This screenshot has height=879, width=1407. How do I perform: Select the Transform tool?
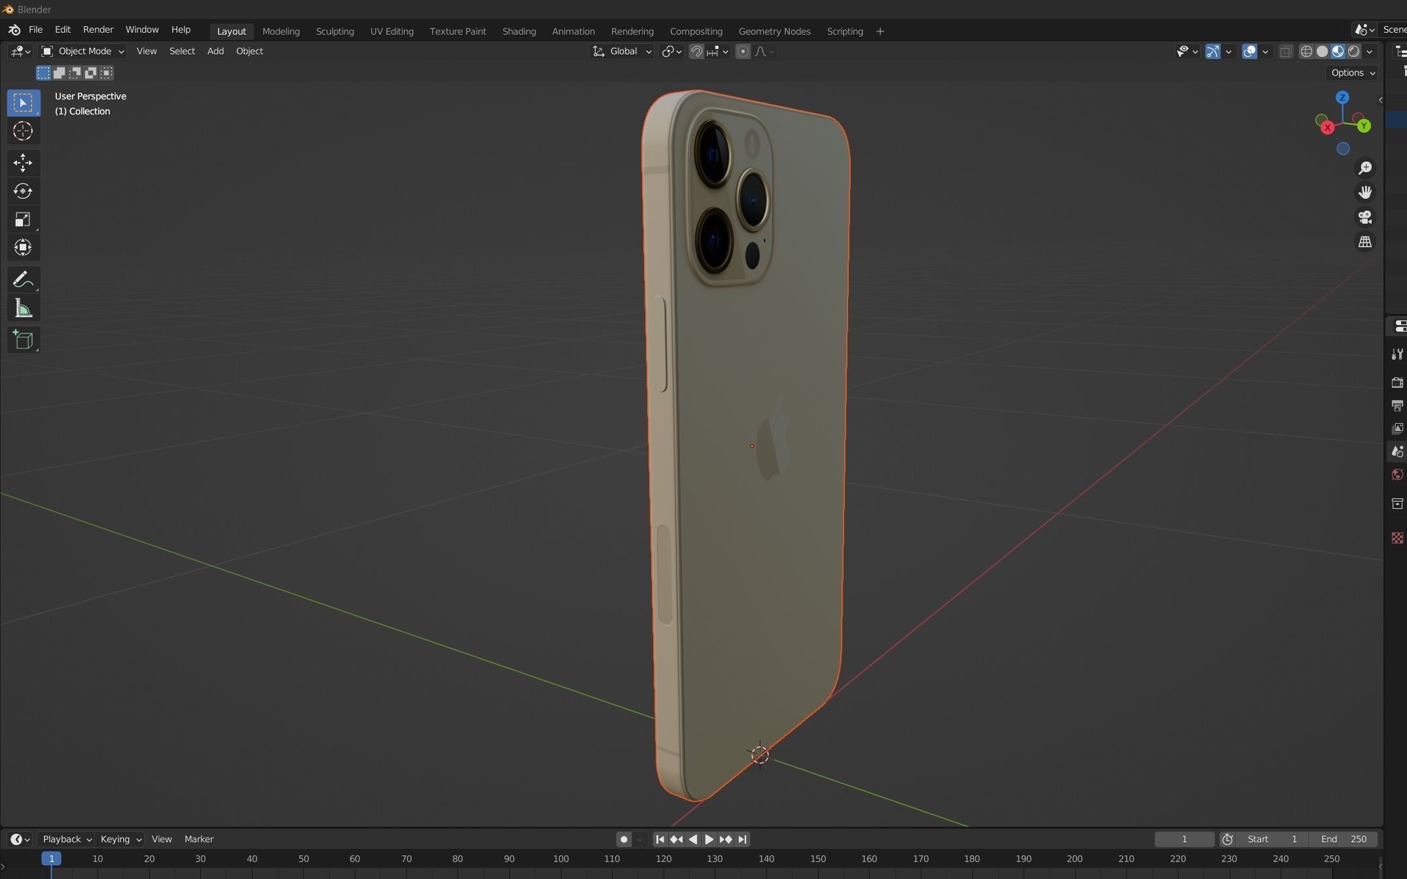[23, 247]
